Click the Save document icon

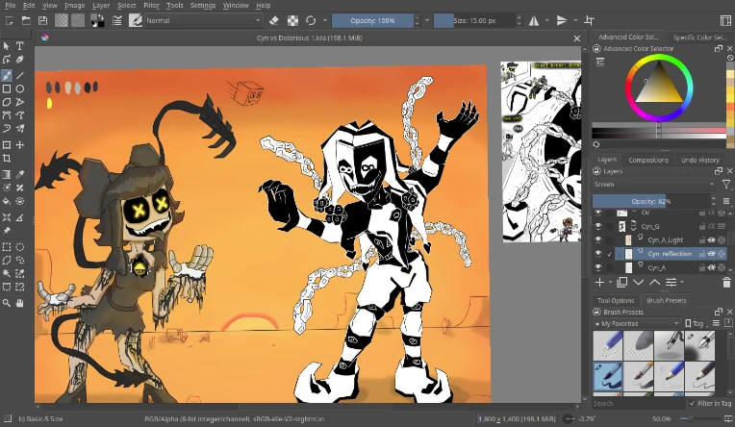point(43,20)
